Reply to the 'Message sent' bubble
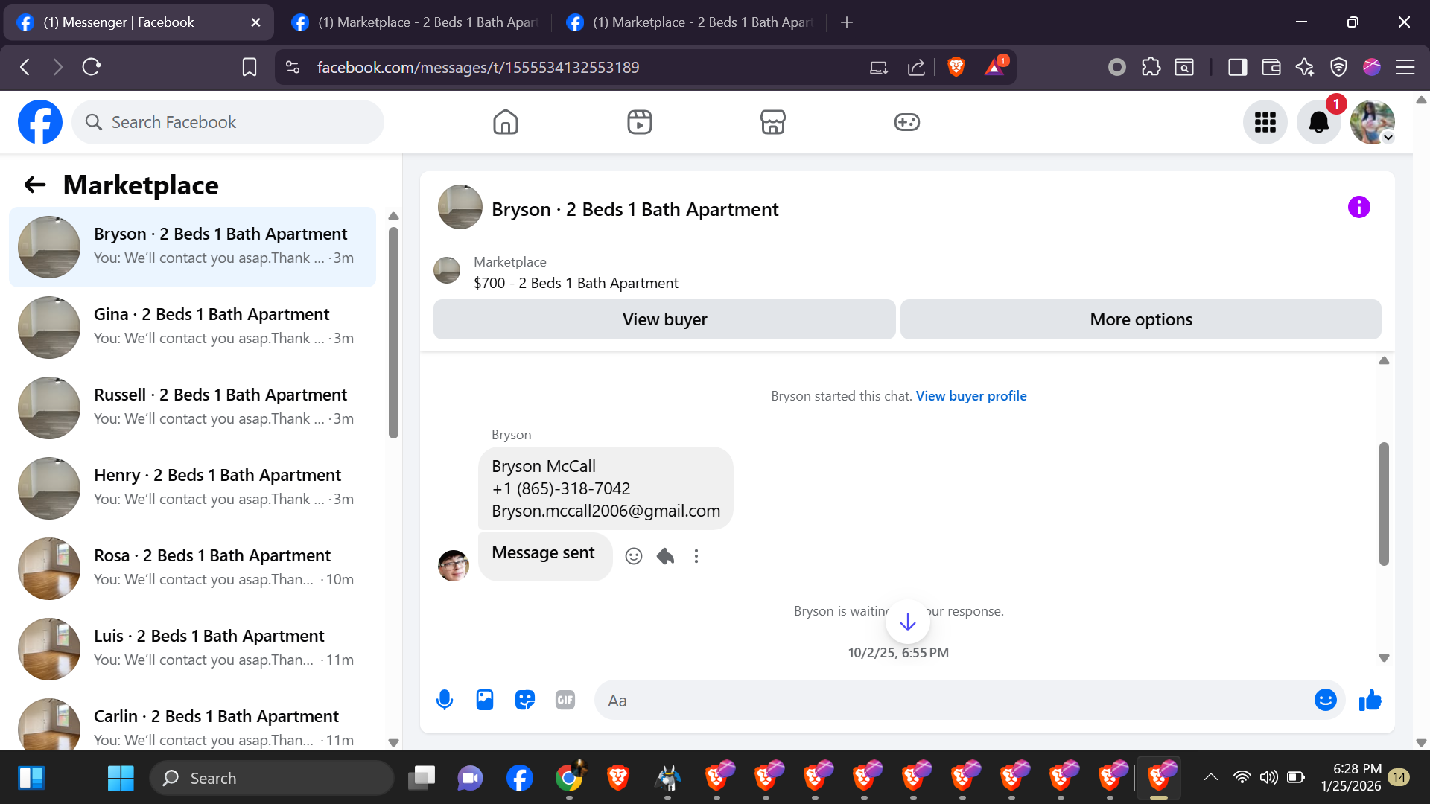The height and width of the screenshot is (804, 1430). pos(665,556)
